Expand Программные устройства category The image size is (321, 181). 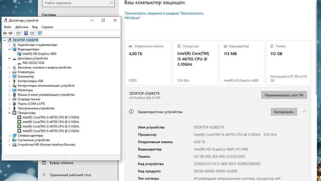click(9, 108)
